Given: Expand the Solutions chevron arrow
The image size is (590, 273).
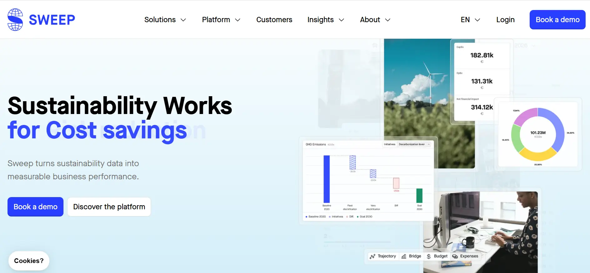Looking at the screenshot, I should pos(183,20).
